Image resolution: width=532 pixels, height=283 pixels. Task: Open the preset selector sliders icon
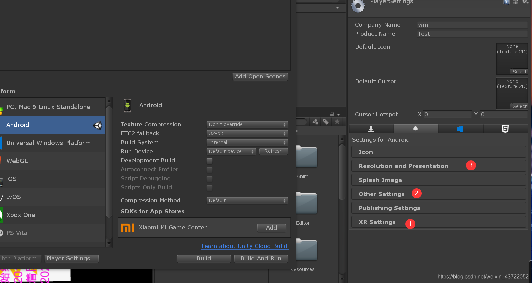pyautogui.click(x=516, y=2)
